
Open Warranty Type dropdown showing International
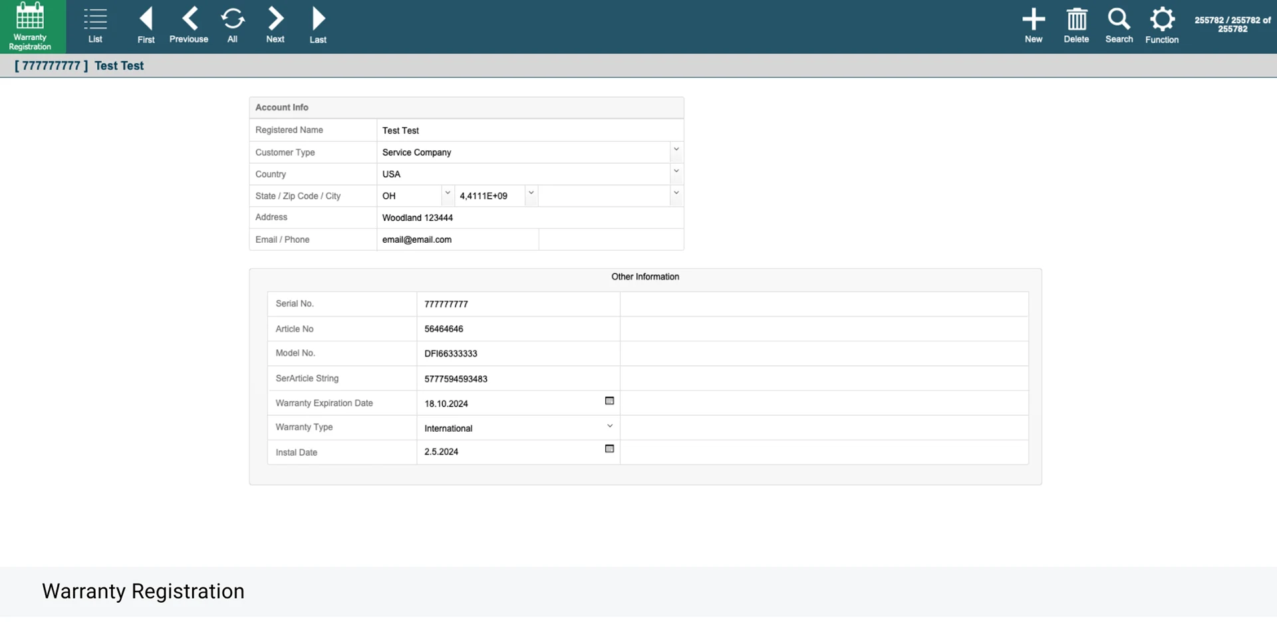610,426
